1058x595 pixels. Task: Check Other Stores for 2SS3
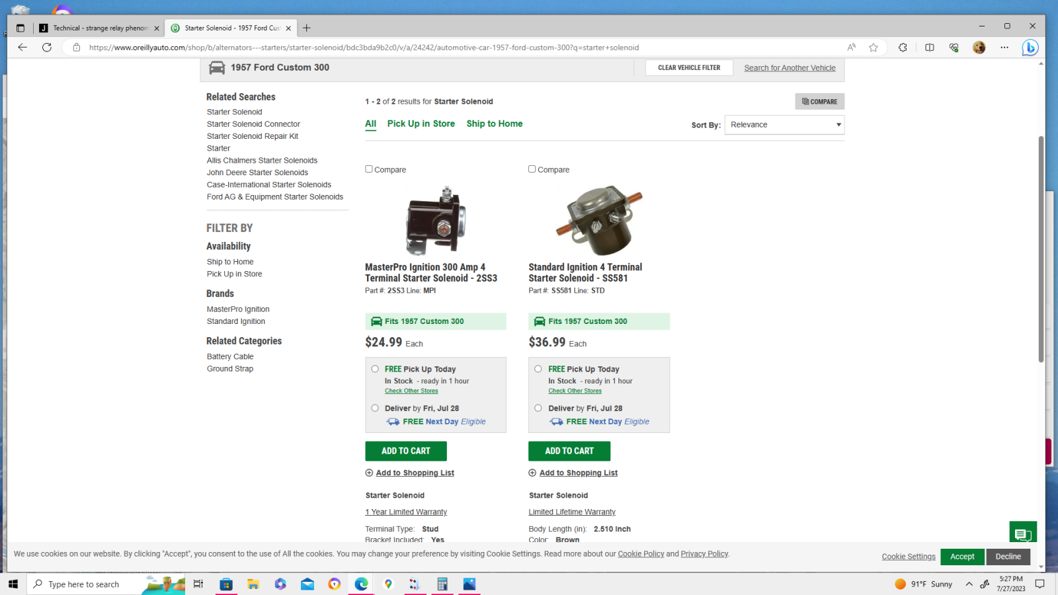click(x=411, y=391)
